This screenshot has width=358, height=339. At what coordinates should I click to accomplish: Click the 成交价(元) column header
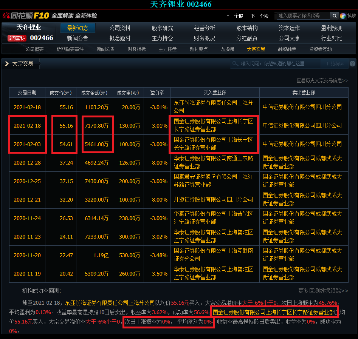point(61,93)
